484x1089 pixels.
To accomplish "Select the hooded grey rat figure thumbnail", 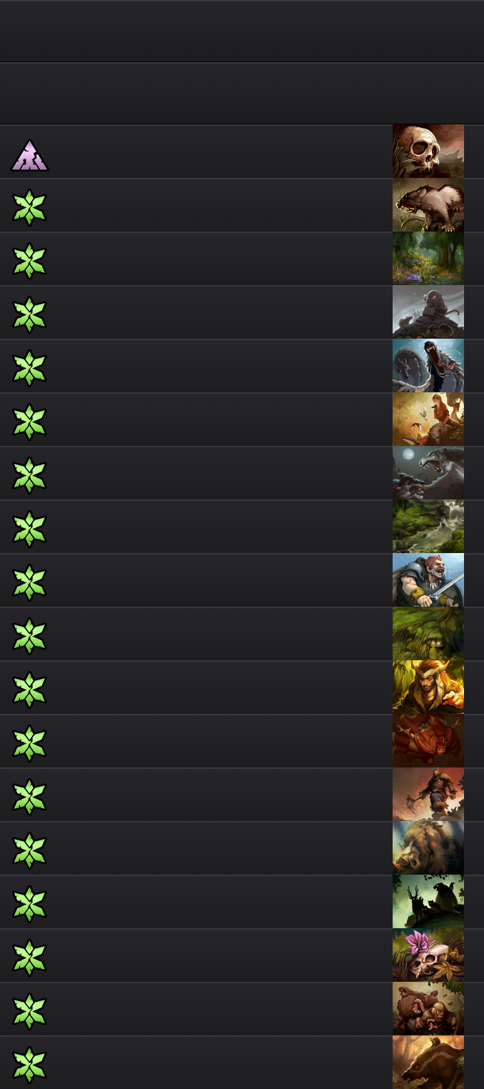I will 428,312.
